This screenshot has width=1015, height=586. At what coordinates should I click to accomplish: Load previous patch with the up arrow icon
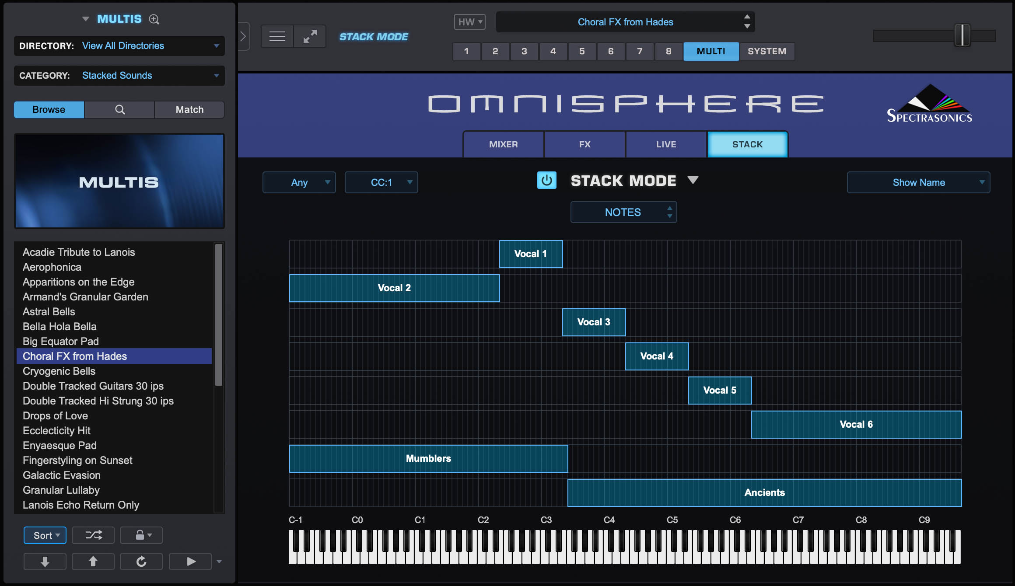coord(93,561)
